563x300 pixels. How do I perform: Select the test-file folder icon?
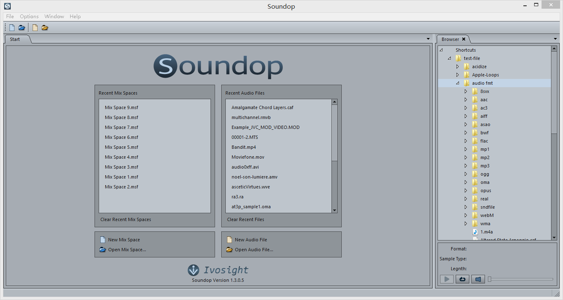pyautogui.click(x=459, y=58)
